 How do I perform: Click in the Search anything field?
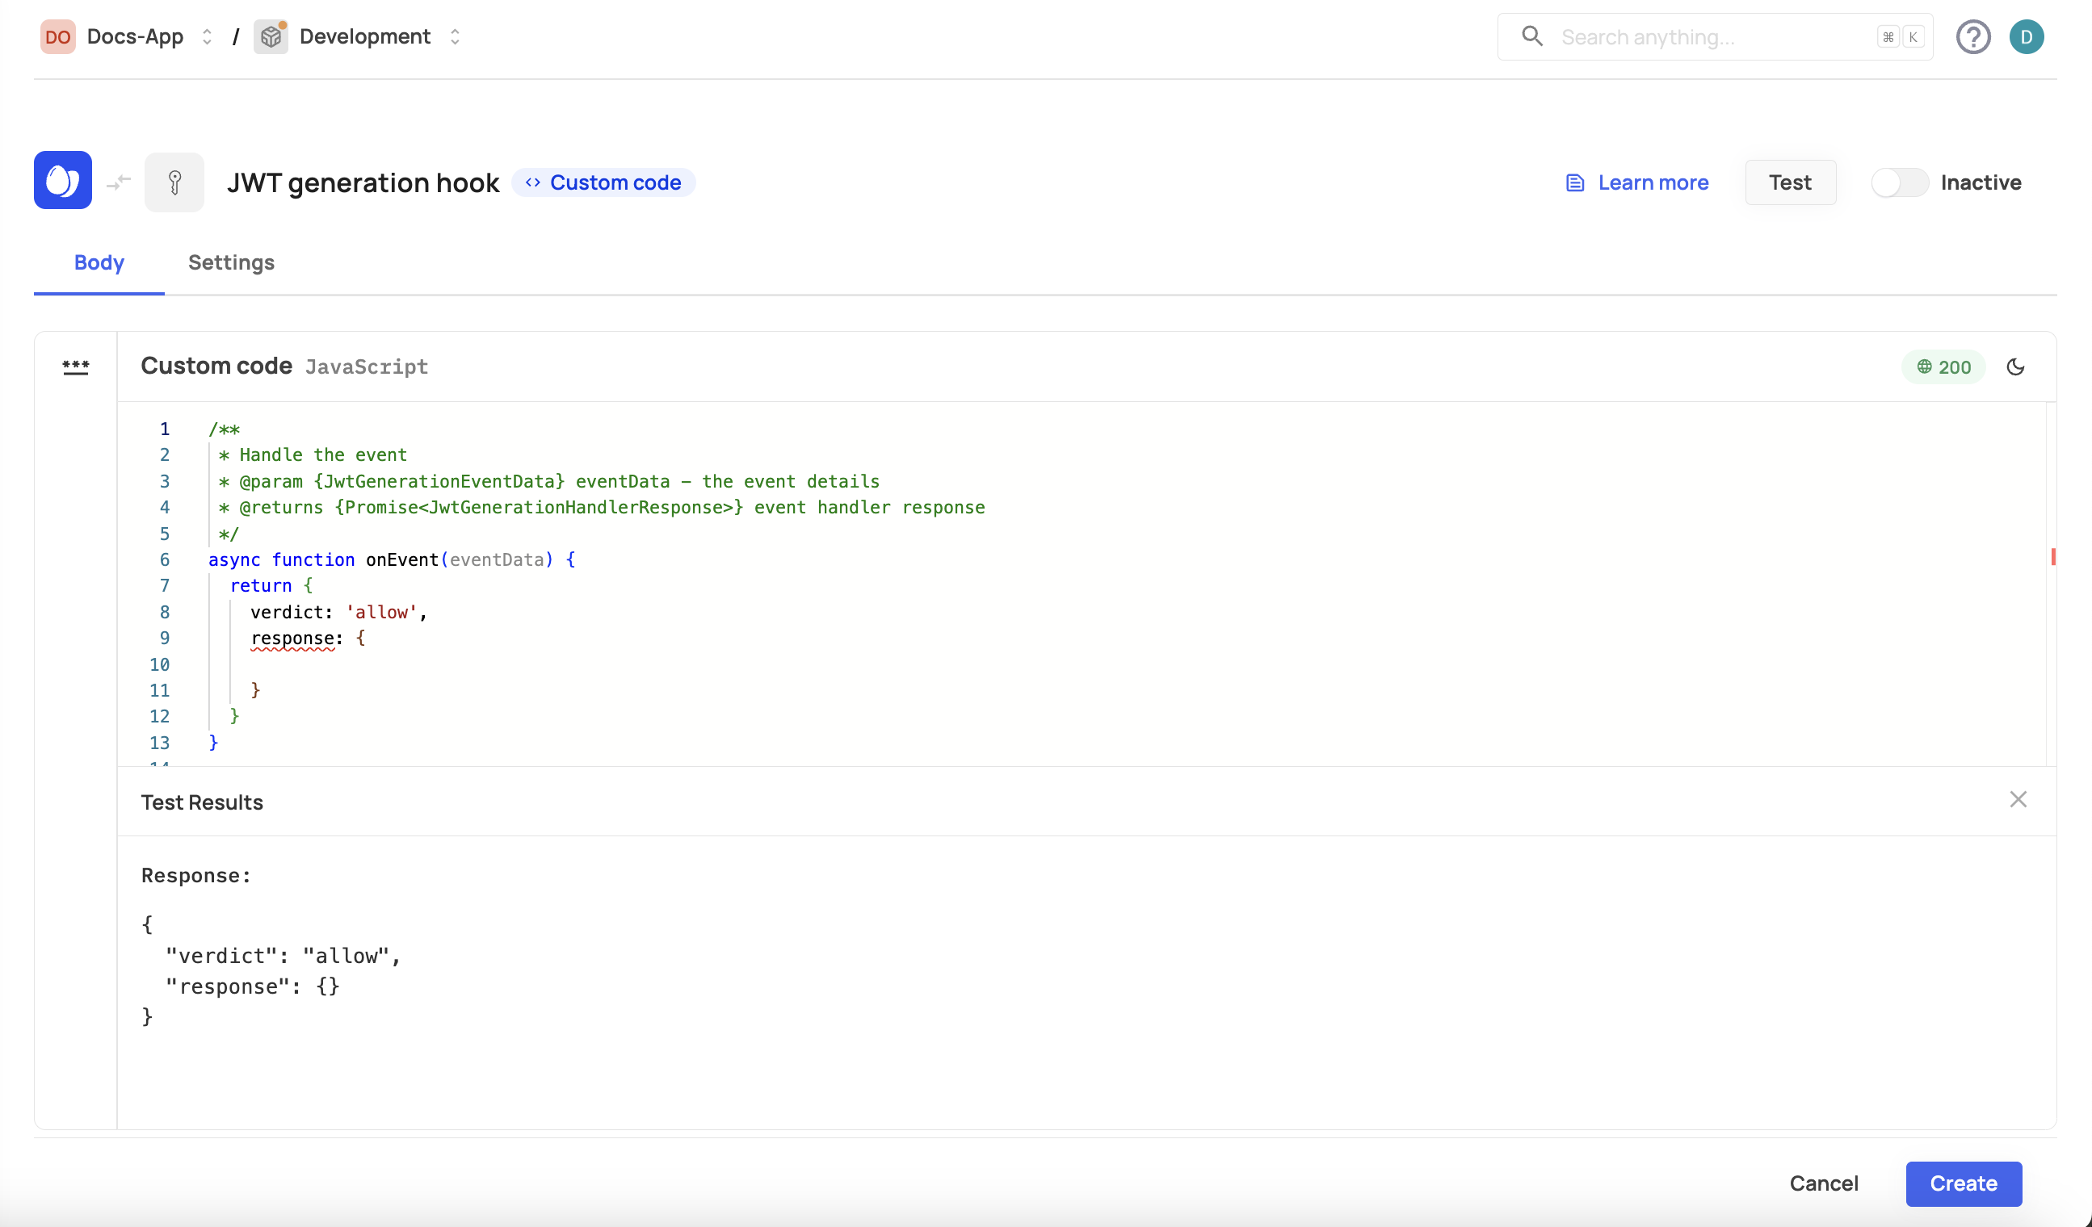(x=1710, y=36)
